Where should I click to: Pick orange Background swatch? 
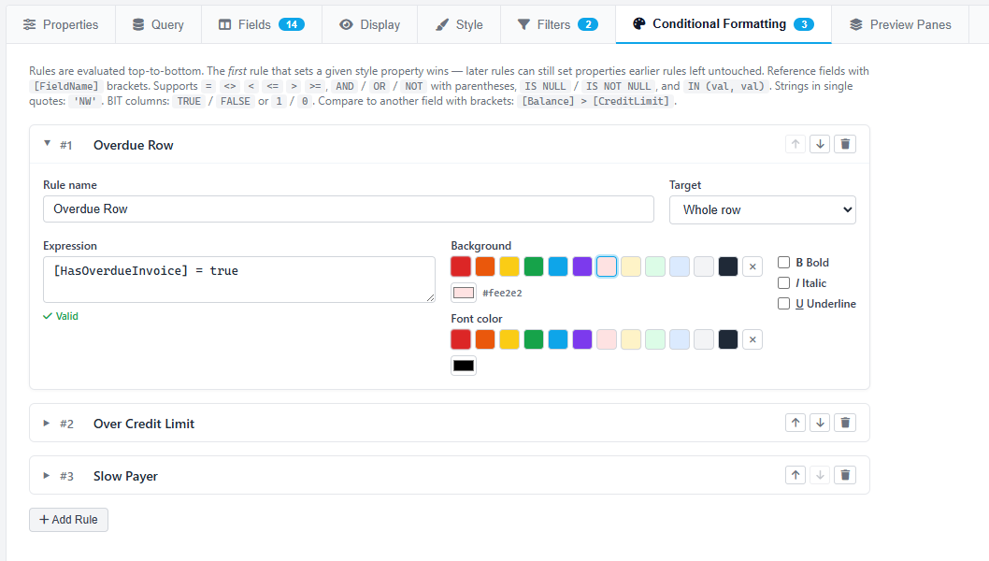point(485,266)
